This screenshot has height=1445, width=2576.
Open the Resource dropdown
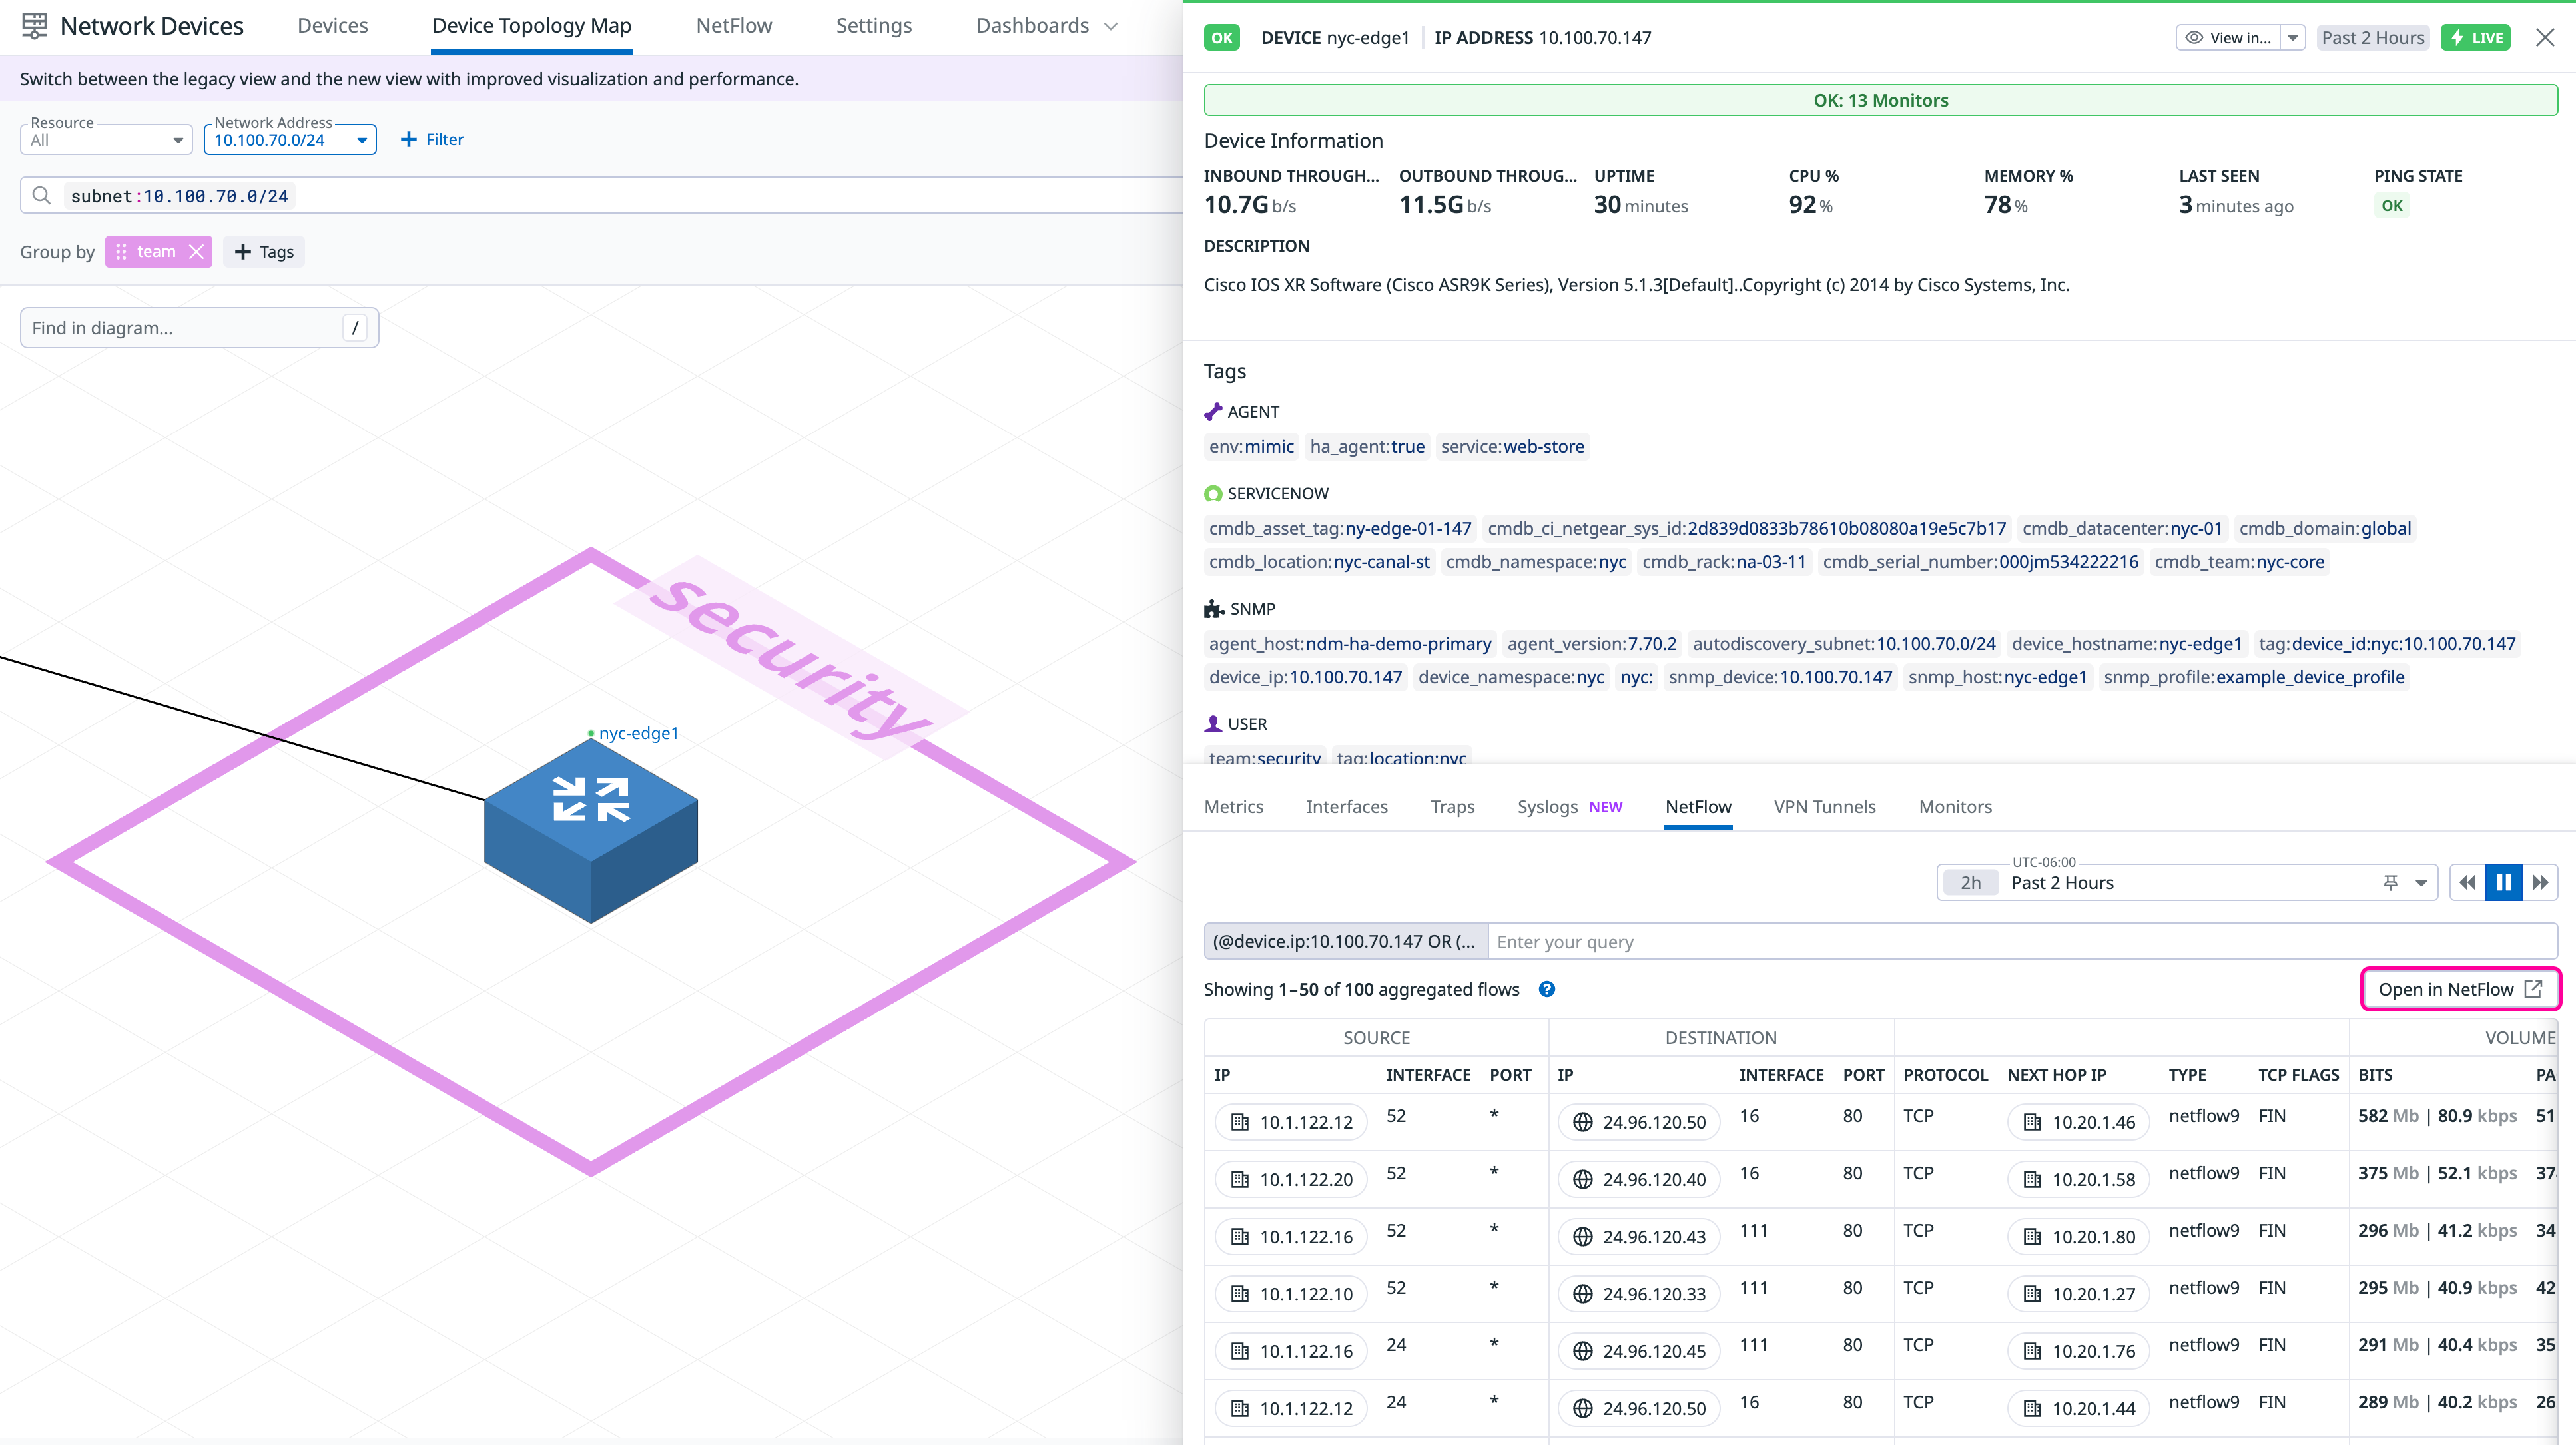click(x=106, y=140)
